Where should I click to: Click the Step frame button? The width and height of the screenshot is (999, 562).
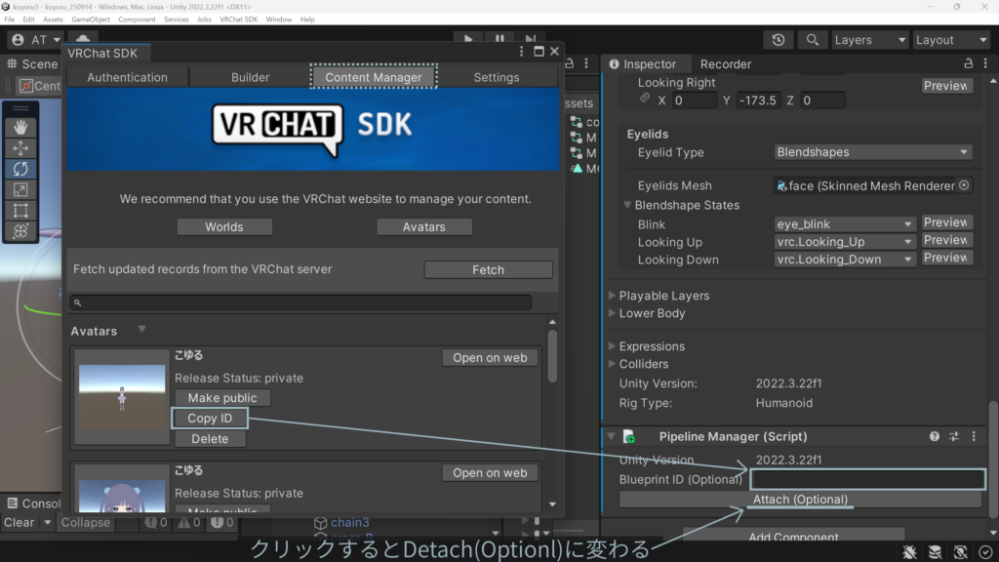pos(530,39)
